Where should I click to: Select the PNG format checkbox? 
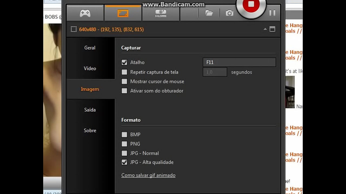click(x=124, y=144)
